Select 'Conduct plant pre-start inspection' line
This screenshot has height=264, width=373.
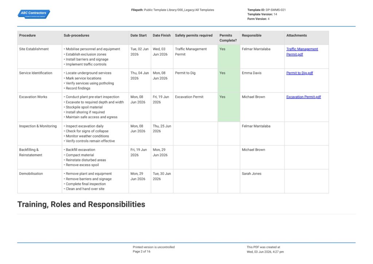point(91,97)
